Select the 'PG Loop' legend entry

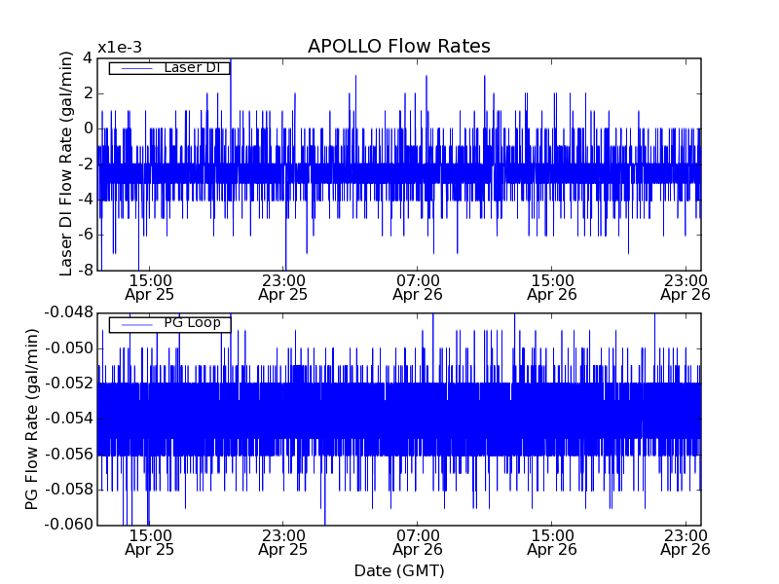click(169, 324)
